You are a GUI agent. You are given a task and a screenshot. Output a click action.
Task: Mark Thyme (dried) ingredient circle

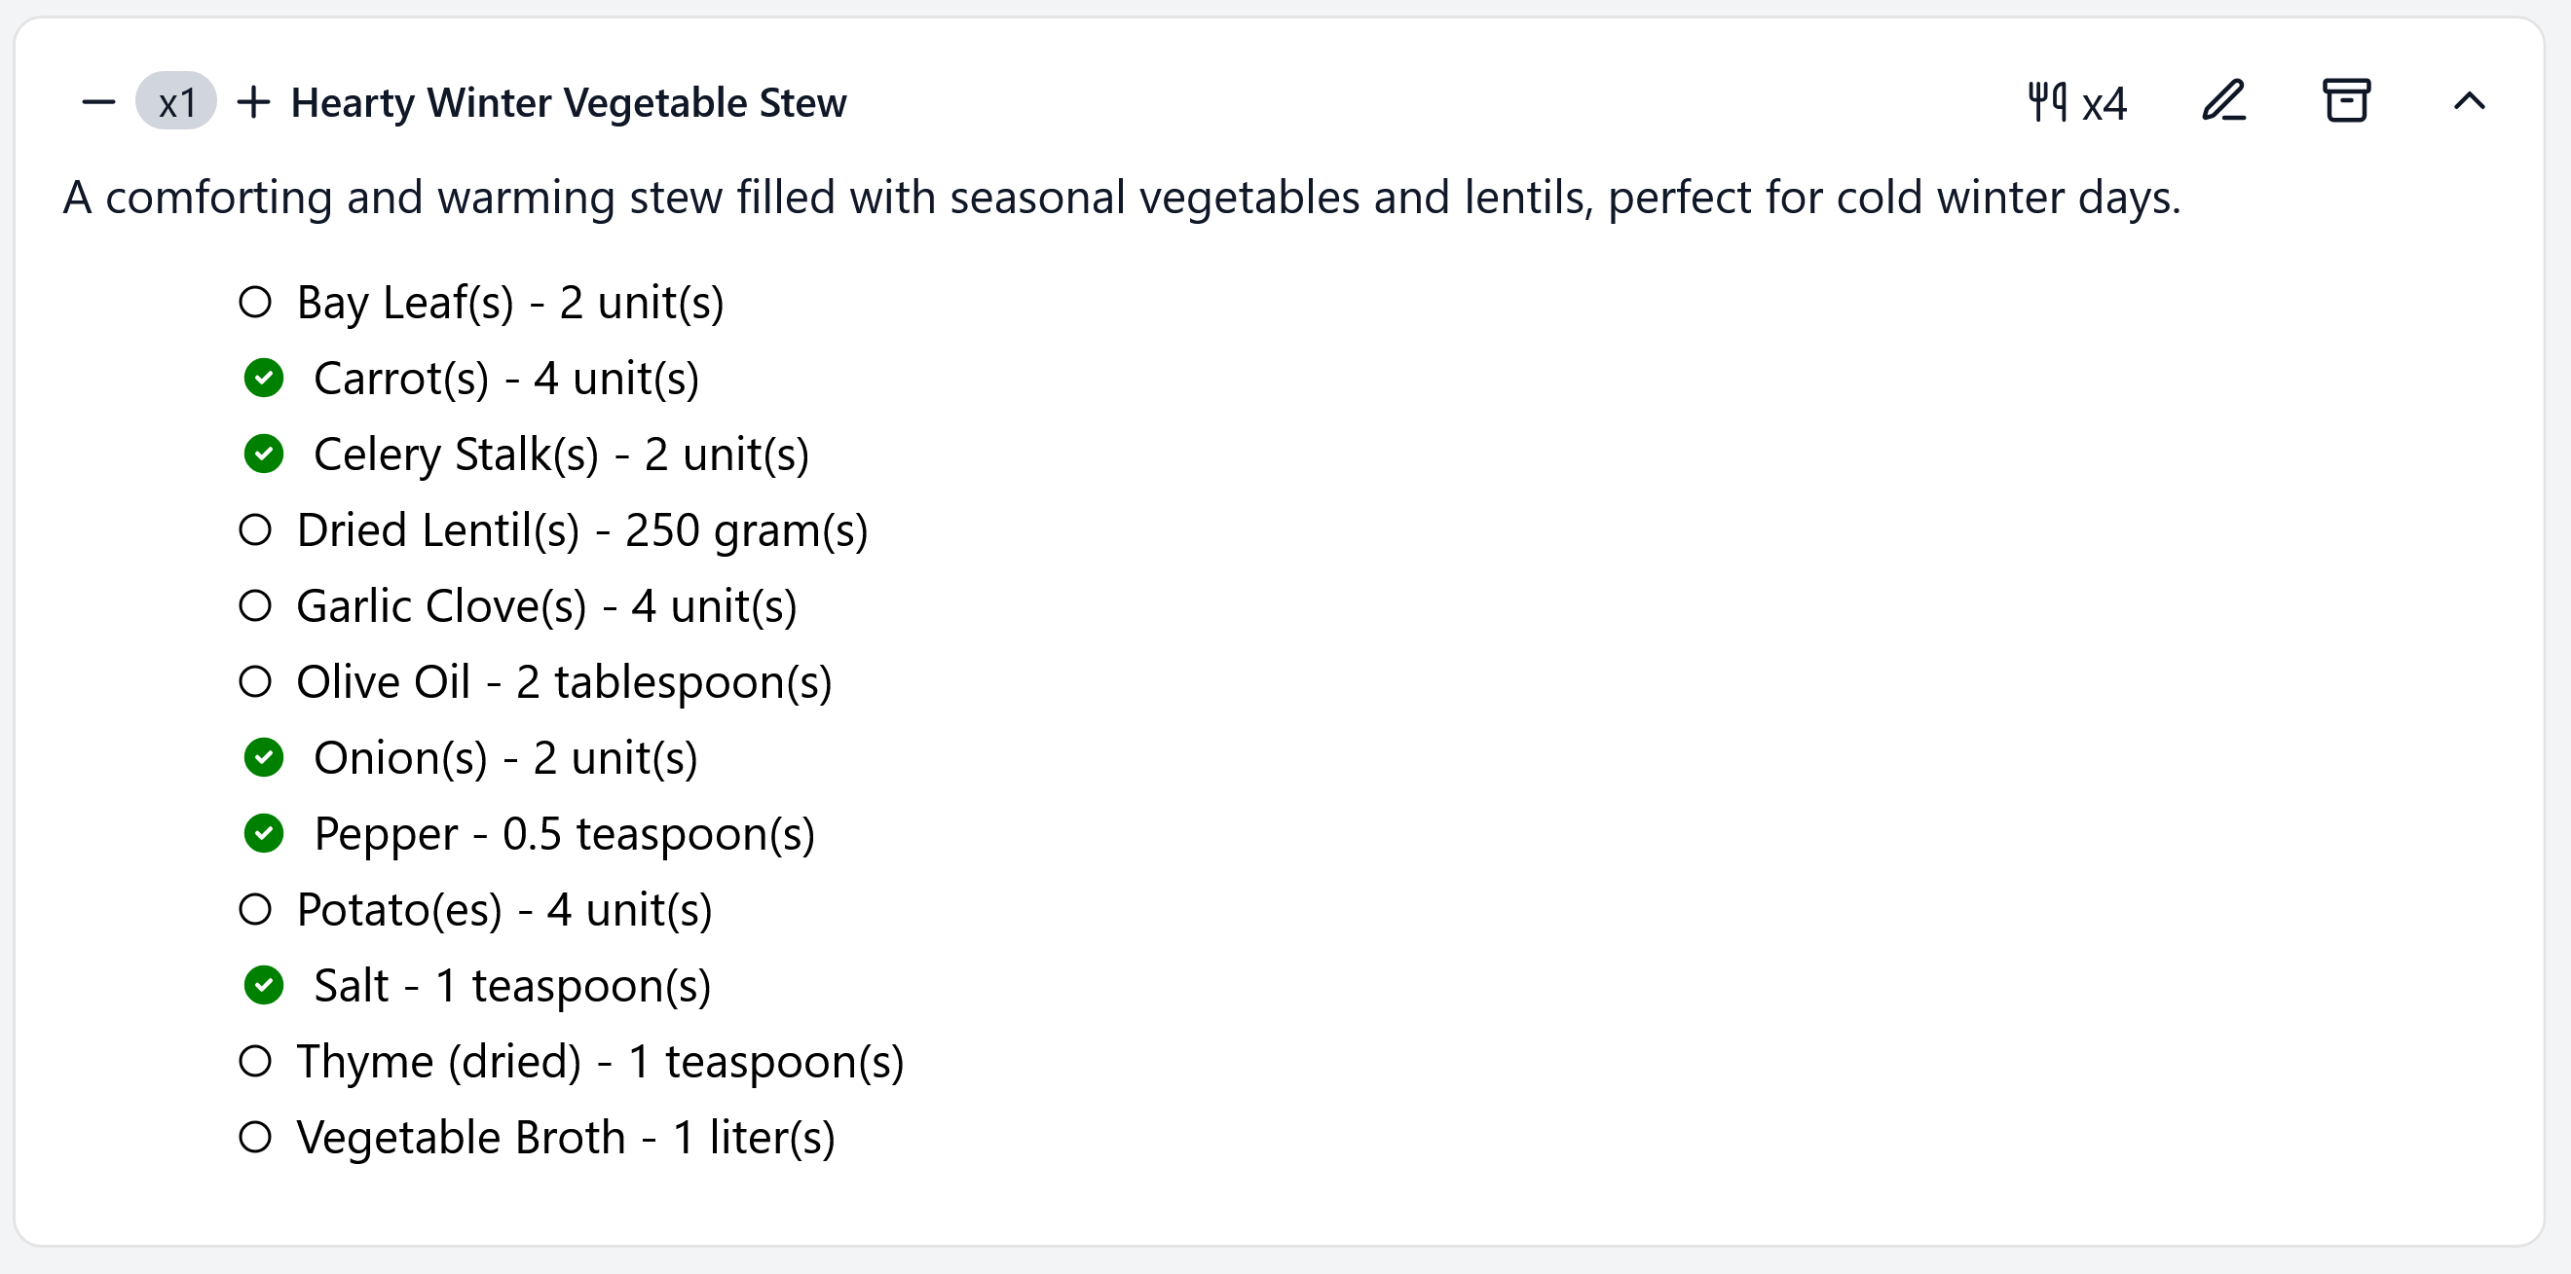coord(255,1061)
